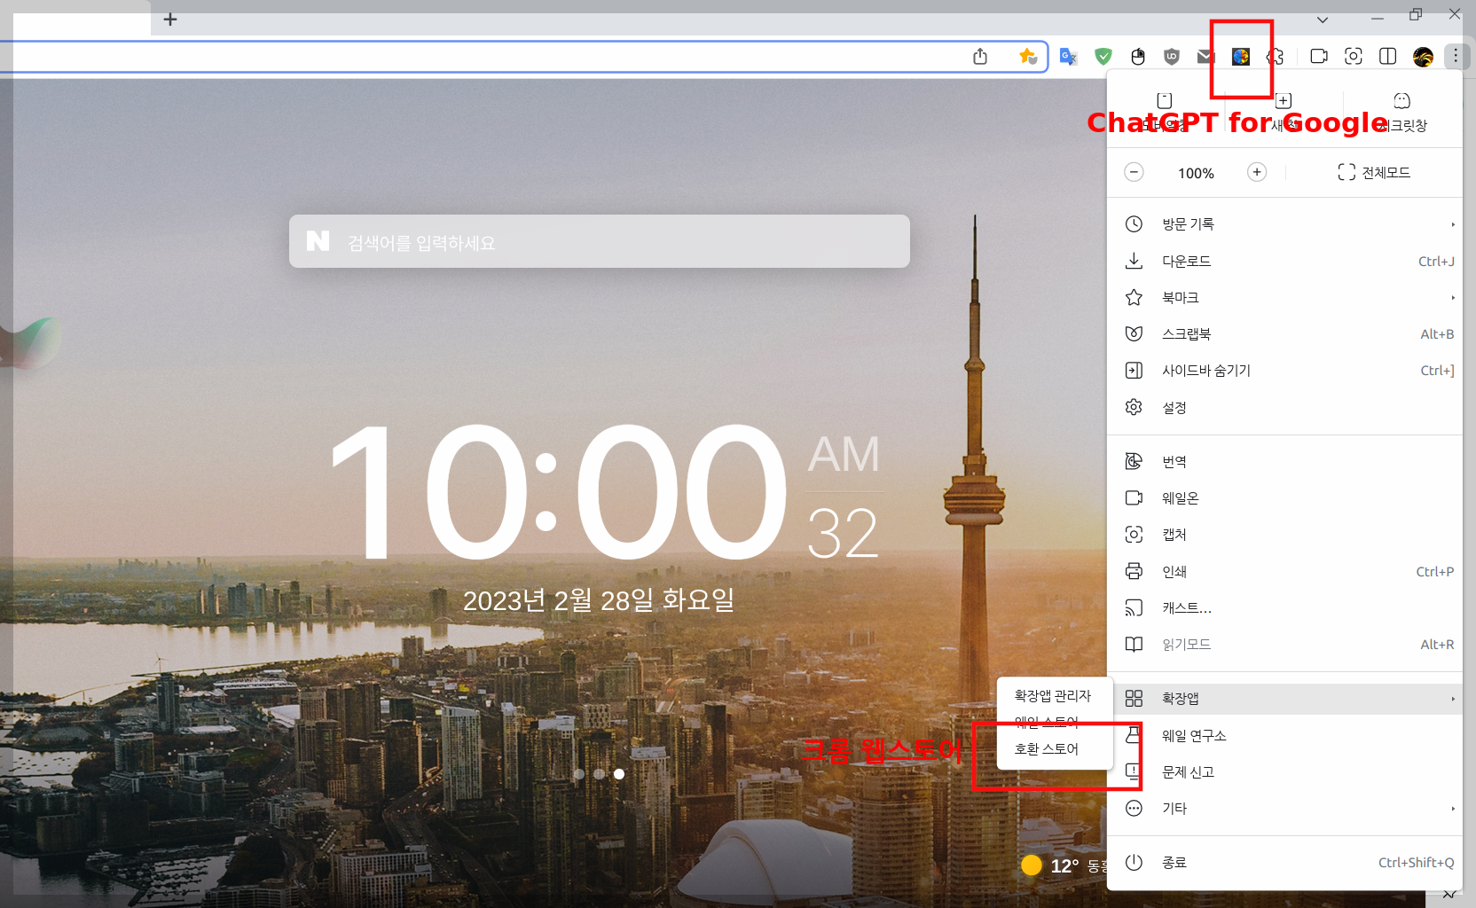Open the uBlock Origin extension

[x=1172, y=57]
